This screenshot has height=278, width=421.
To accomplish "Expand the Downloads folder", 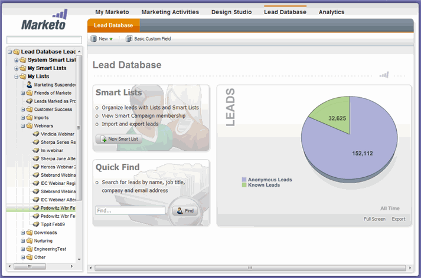I will (23, 233).
